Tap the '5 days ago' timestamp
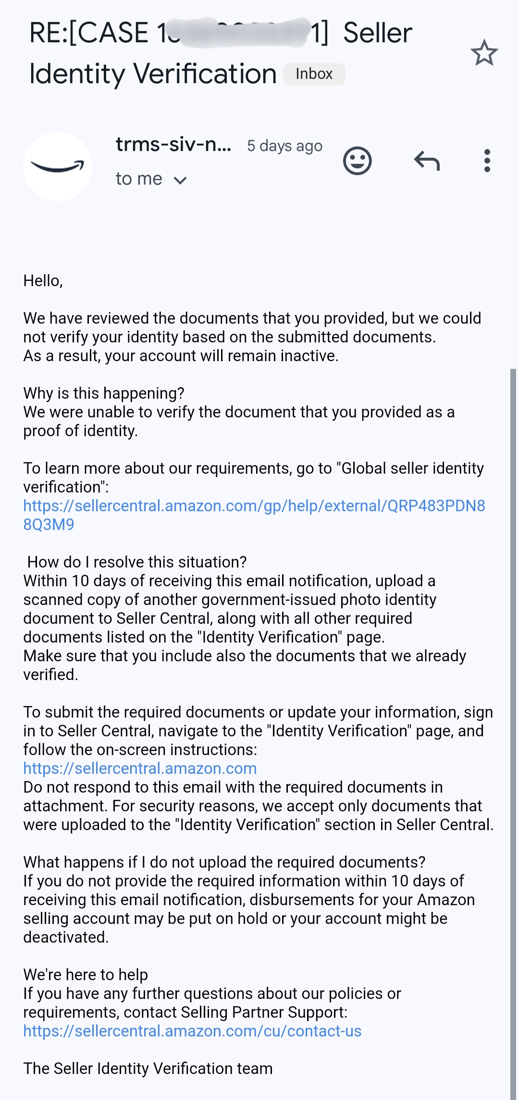This screenshot has width=519, height=1100. (x=284, y=146)
